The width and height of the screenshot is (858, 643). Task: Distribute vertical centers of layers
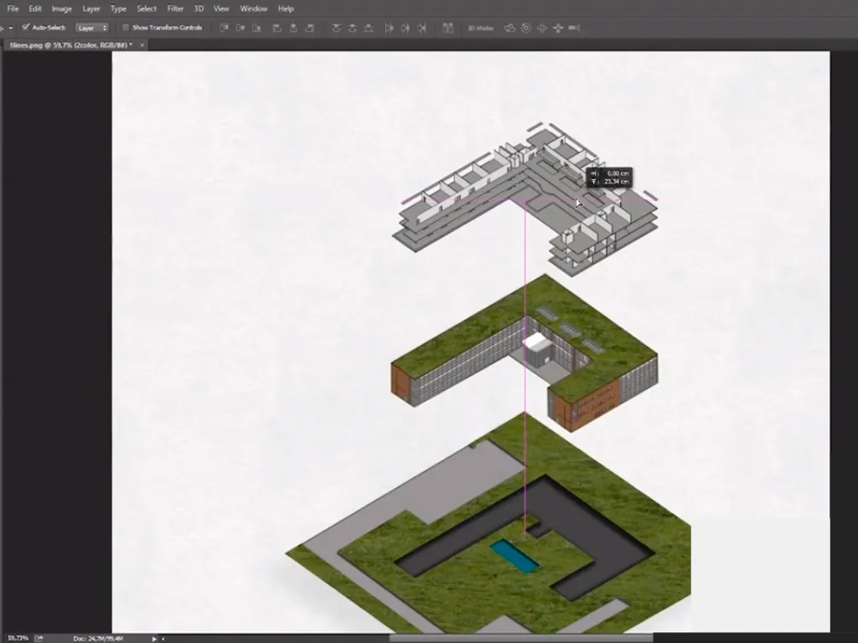(x=353, y=28)
